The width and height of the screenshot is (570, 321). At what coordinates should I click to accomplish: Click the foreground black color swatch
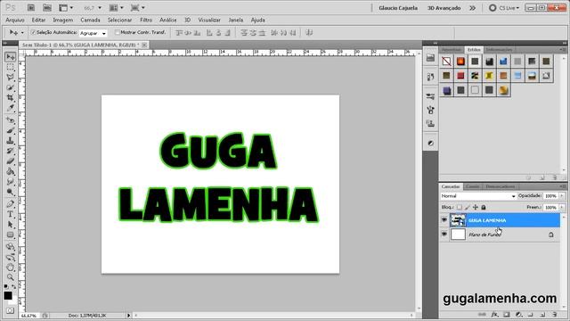click(x=8, y=295)
